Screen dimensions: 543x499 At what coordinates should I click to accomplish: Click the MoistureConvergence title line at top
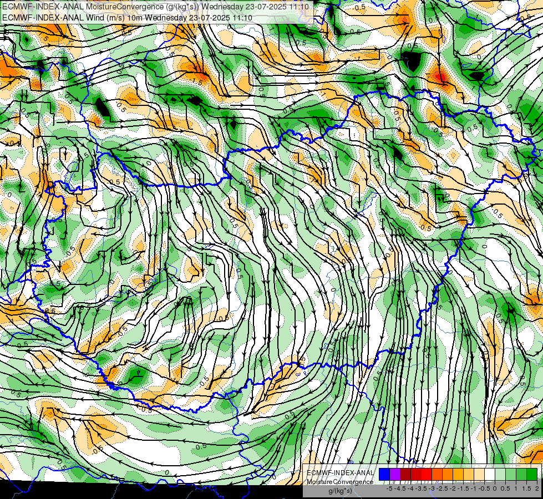tap(155, 7)
